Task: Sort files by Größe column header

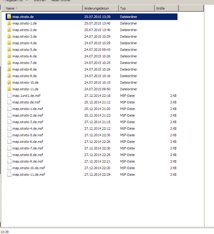Action: tap(166, 8)
